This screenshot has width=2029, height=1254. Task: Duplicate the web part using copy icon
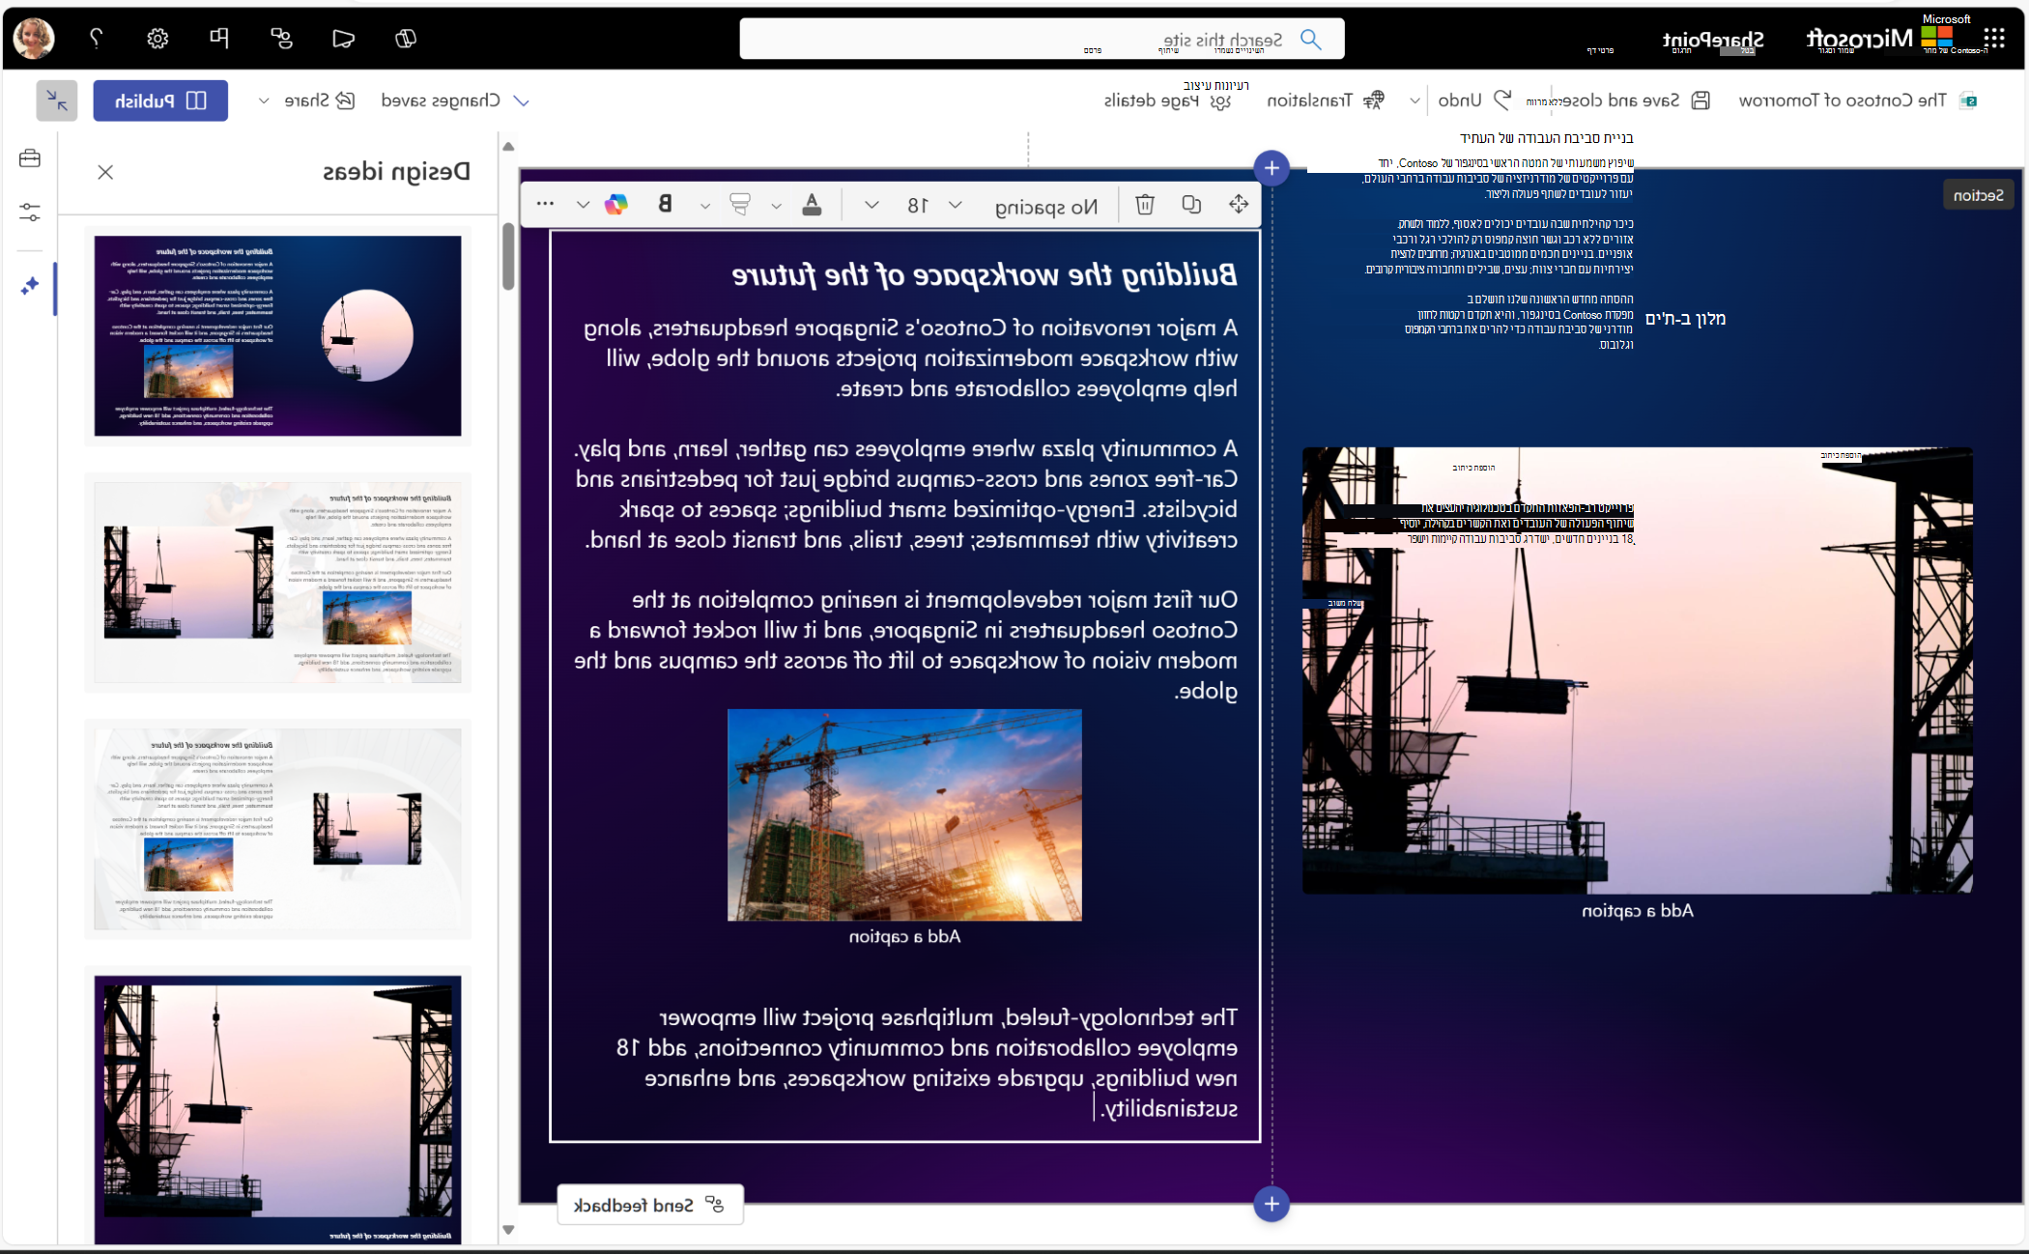tap(1191, 205)
